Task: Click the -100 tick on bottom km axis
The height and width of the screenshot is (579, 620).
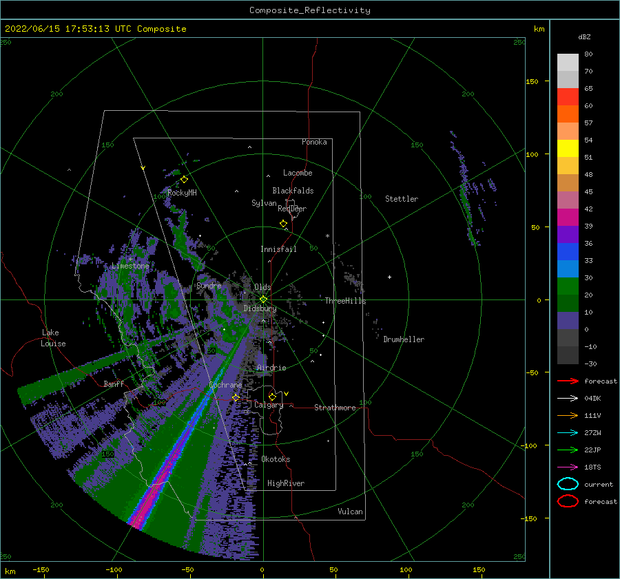Action: (x=114, y=570)
